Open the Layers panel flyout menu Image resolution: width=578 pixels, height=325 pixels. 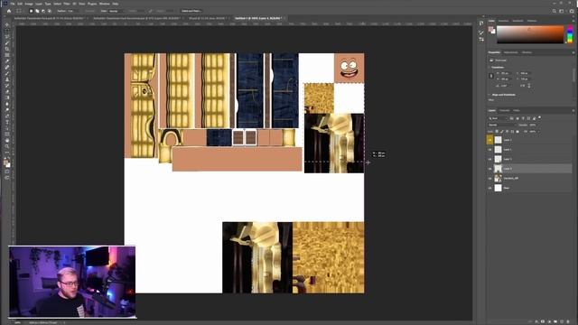click(573, 110)
